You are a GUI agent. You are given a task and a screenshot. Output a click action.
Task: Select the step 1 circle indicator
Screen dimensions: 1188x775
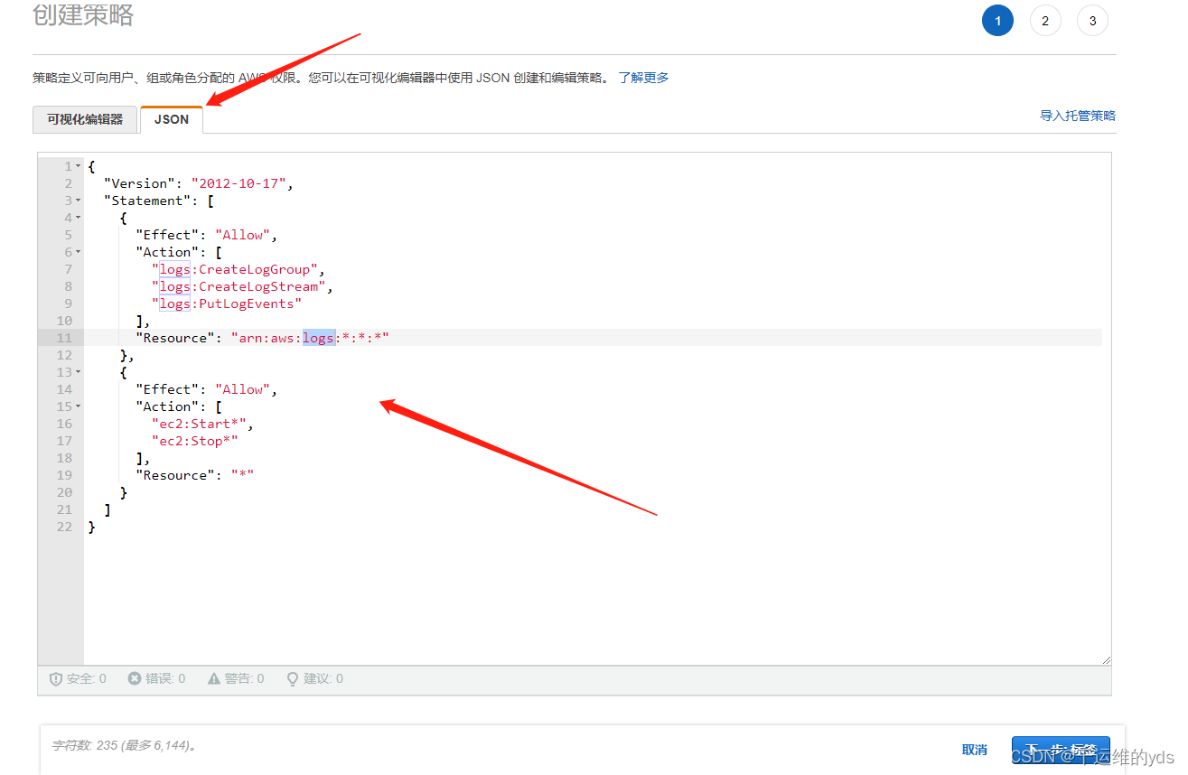pyautogui.click(x=997, y=20)
